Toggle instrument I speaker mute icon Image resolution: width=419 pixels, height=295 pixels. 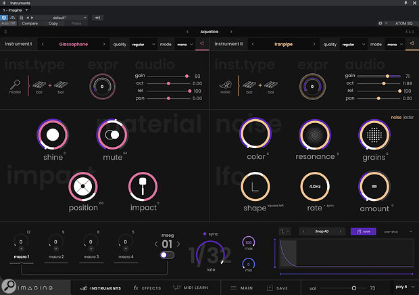pos(202,43)
